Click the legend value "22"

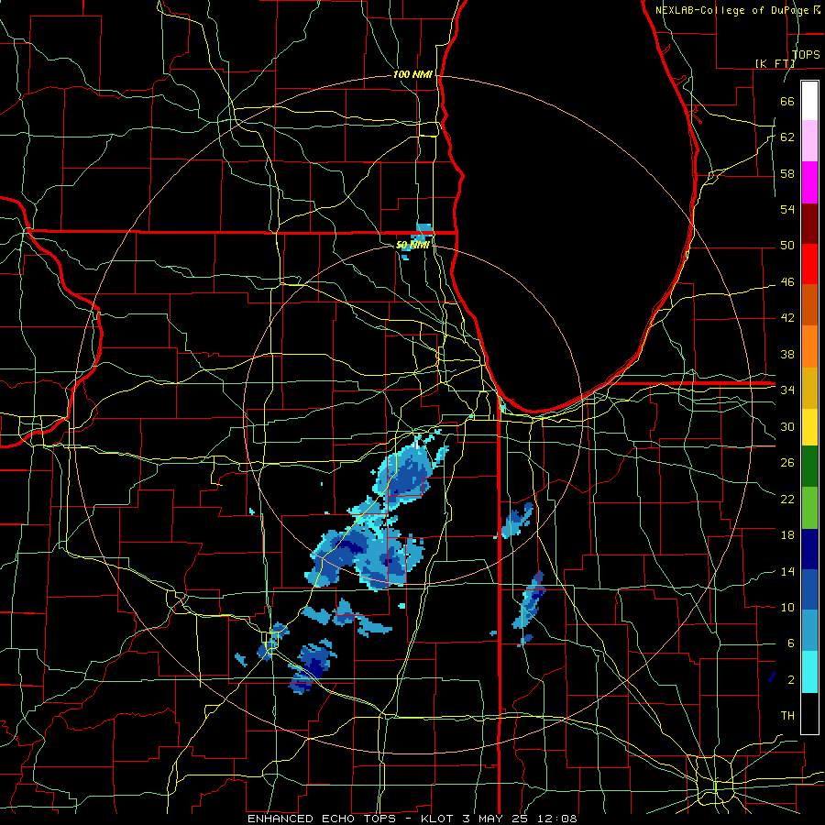coord(787,499)
